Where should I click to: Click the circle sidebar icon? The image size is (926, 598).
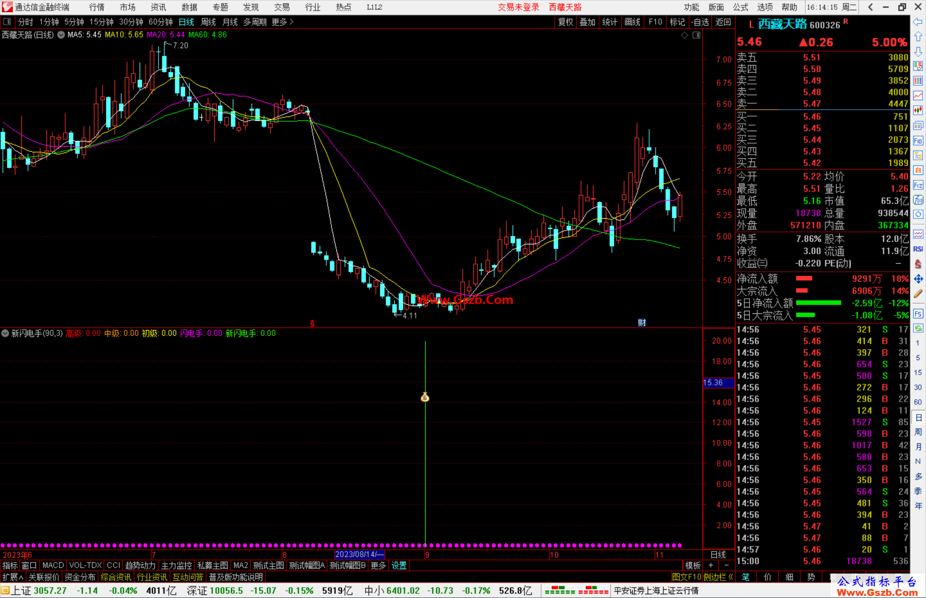pyautogui.click(x=918, y=214)
